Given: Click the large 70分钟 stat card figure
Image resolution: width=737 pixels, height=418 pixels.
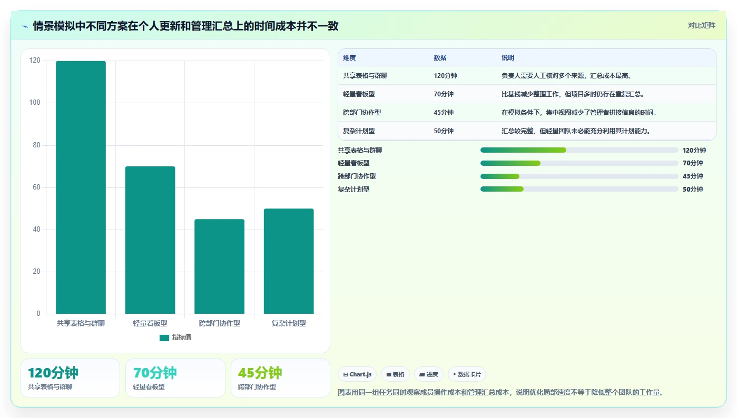Looking at the screenshot, I should [155, 373].
